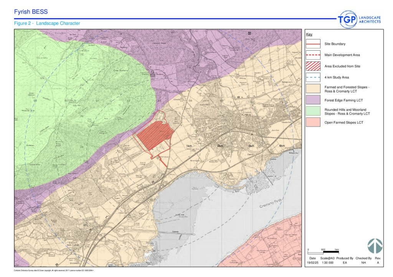Pick the Open Farmed Slopes pink swatch

coord(313,122)
